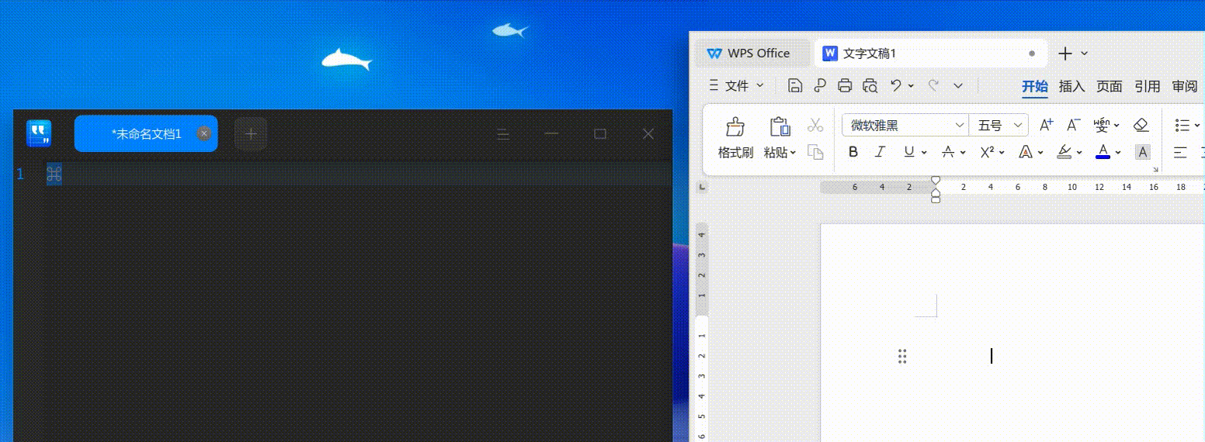Screen dimensions: 1205x442
Task: Add a new tab in text editor
Action: coord(251,134)
